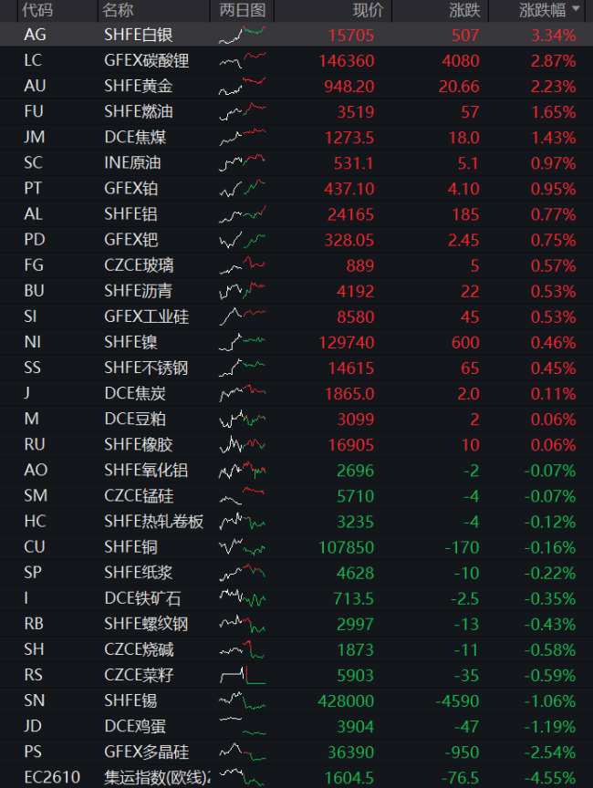Click the DCE铁矿石 name cell
593x788 pixels.
[142, 598]
